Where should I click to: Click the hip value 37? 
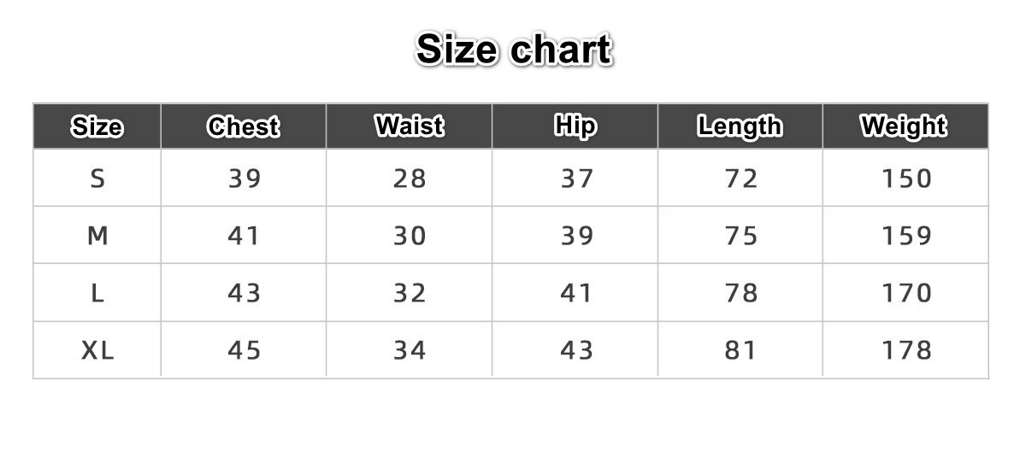point(575,179)
